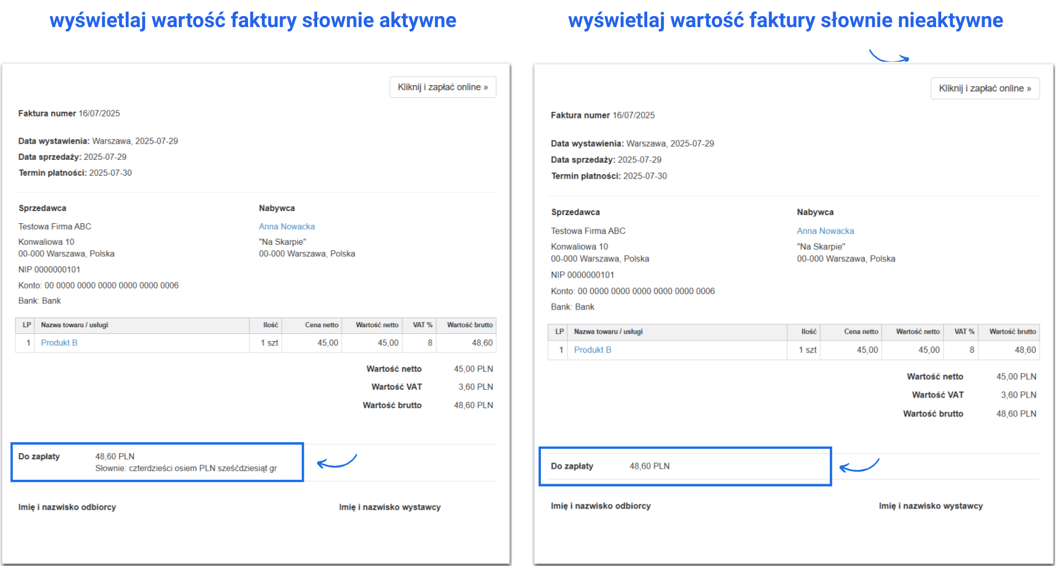The width and height of the screenshot is (1063, 566).
Task: Click 'Kliknij i zapłać online' on right invoice
Action: click(x=985, y=88)
